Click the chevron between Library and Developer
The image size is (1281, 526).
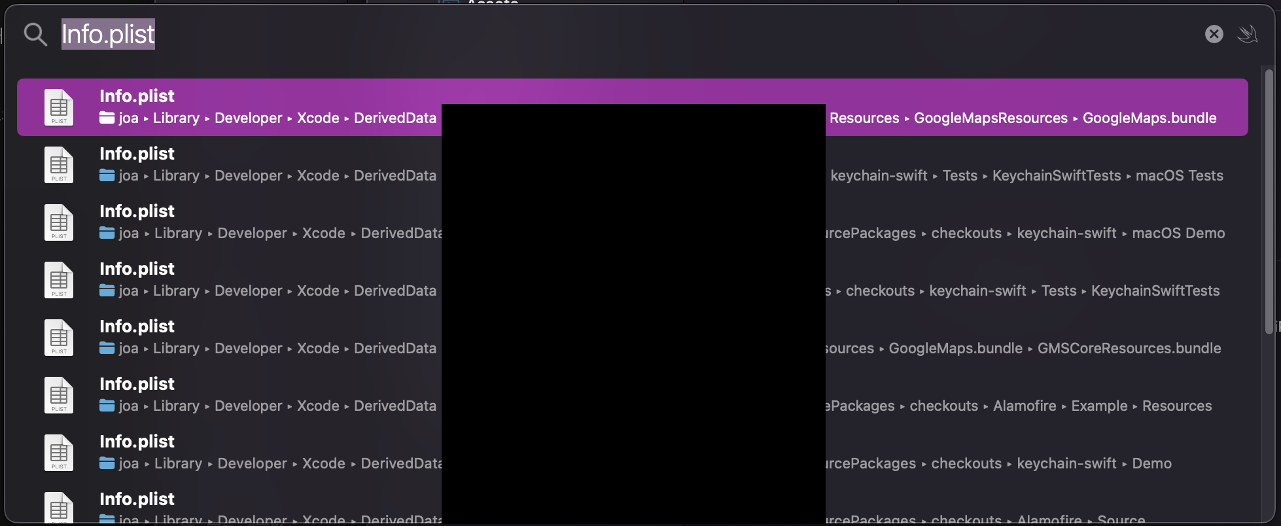pos(208,118)
